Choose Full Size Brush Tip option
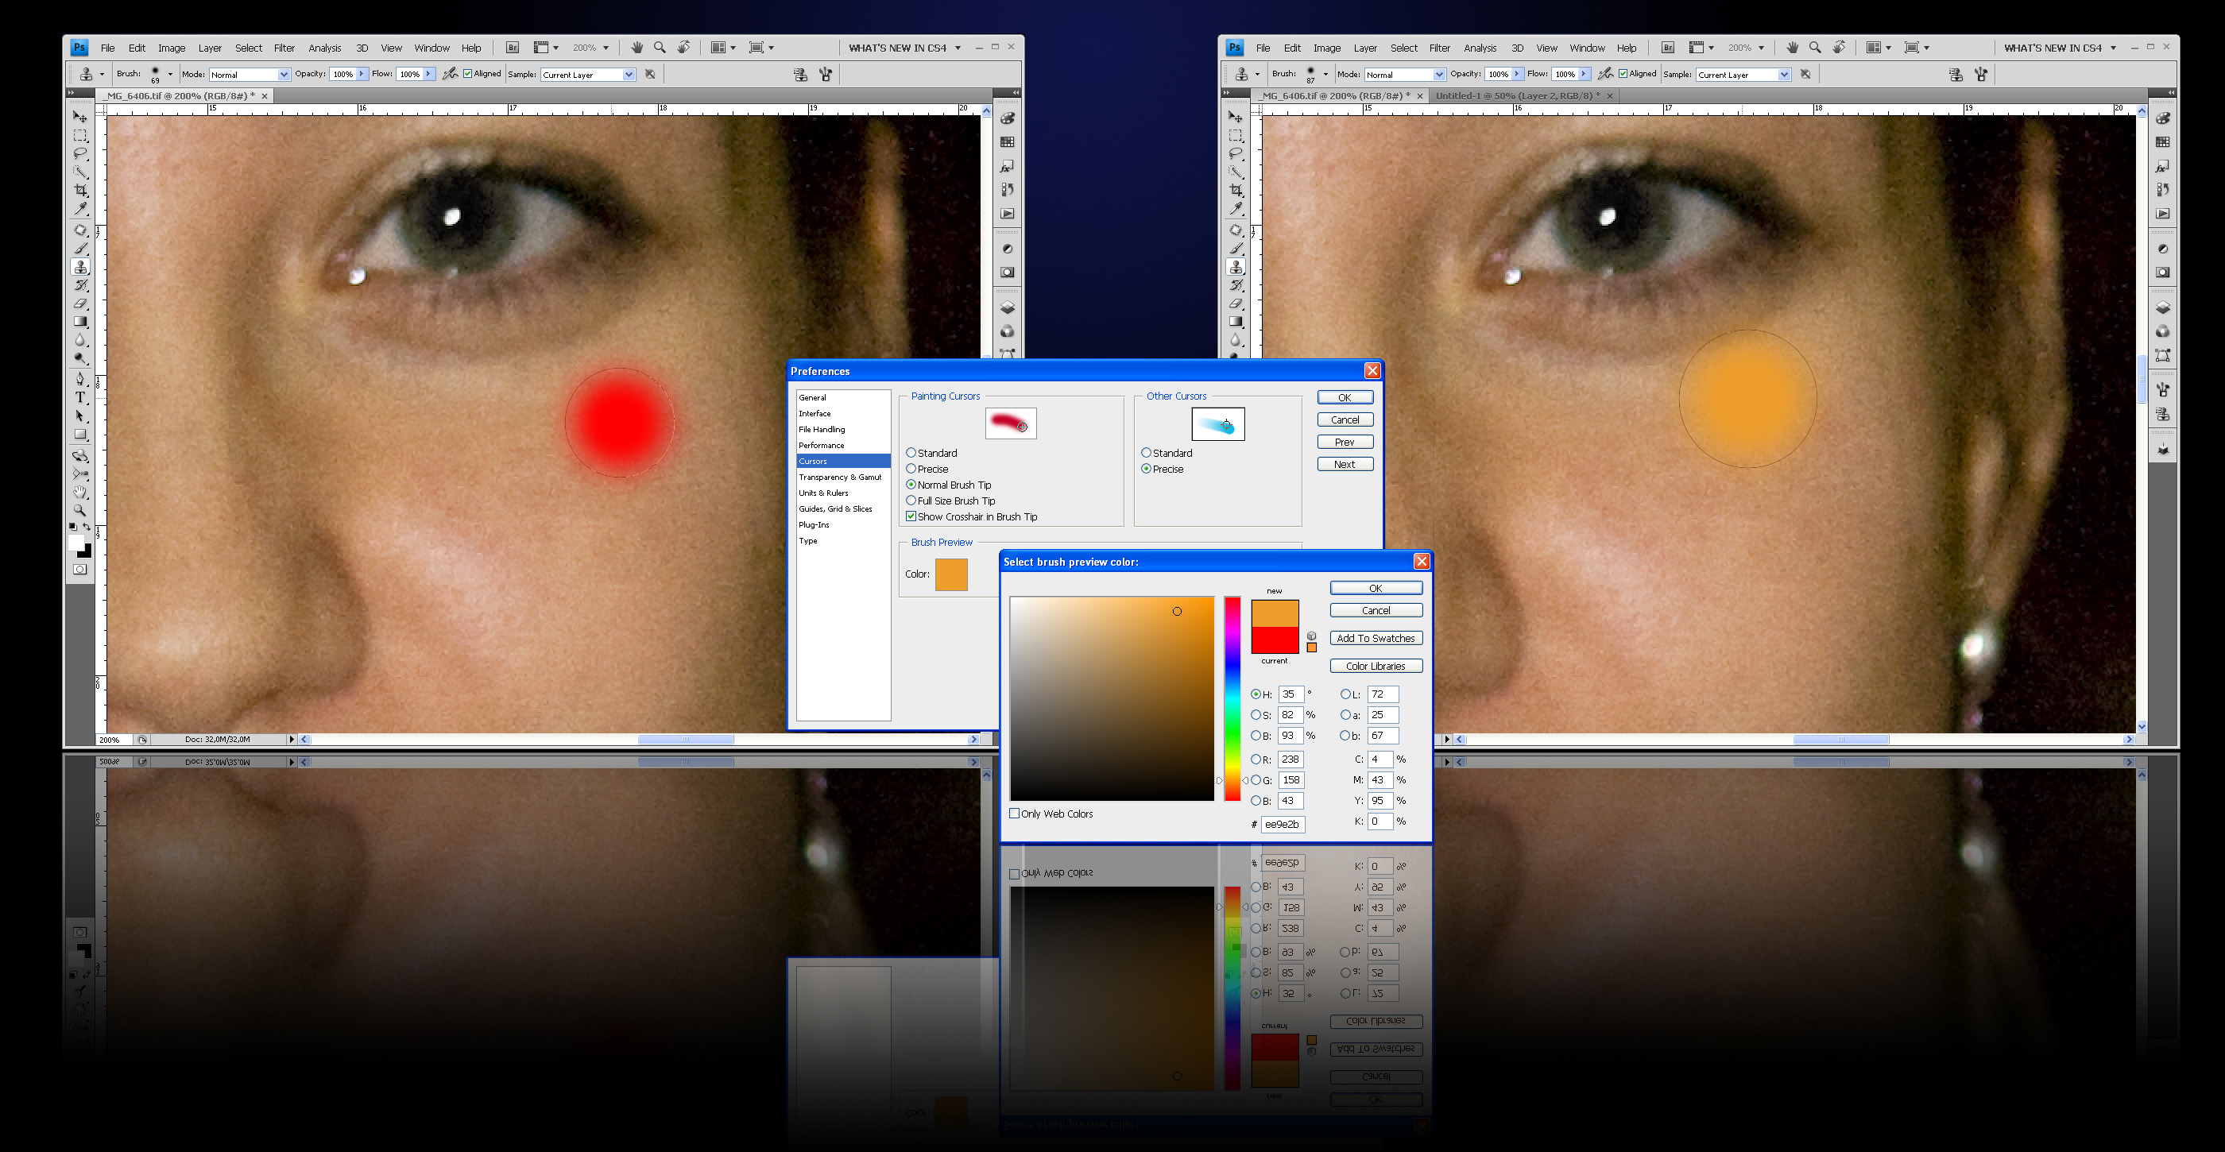Screen dimensions: 2225x1152 point(911,501)
